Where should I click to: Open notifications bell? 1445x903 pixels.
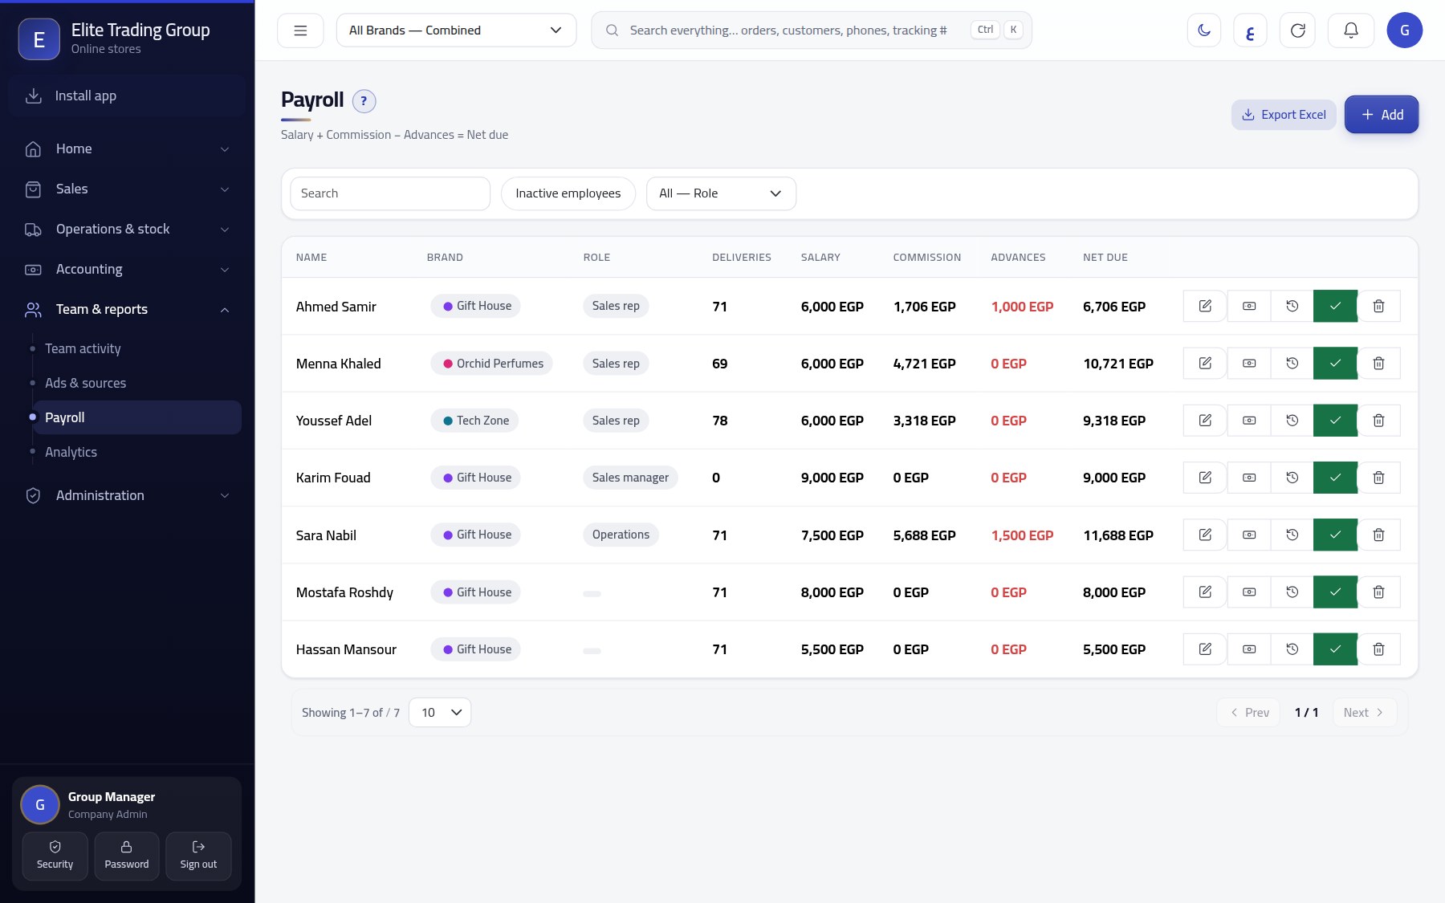(x=1351, y=31)
